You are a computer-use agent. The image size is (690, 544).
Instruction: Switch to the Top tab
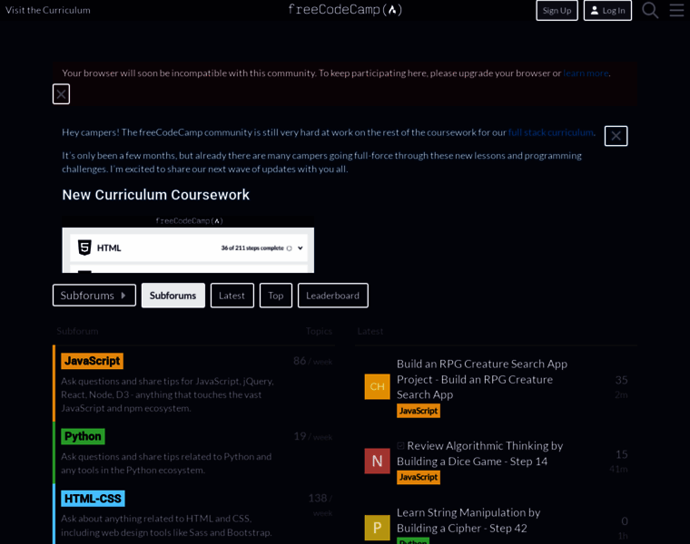pos(275,296)
